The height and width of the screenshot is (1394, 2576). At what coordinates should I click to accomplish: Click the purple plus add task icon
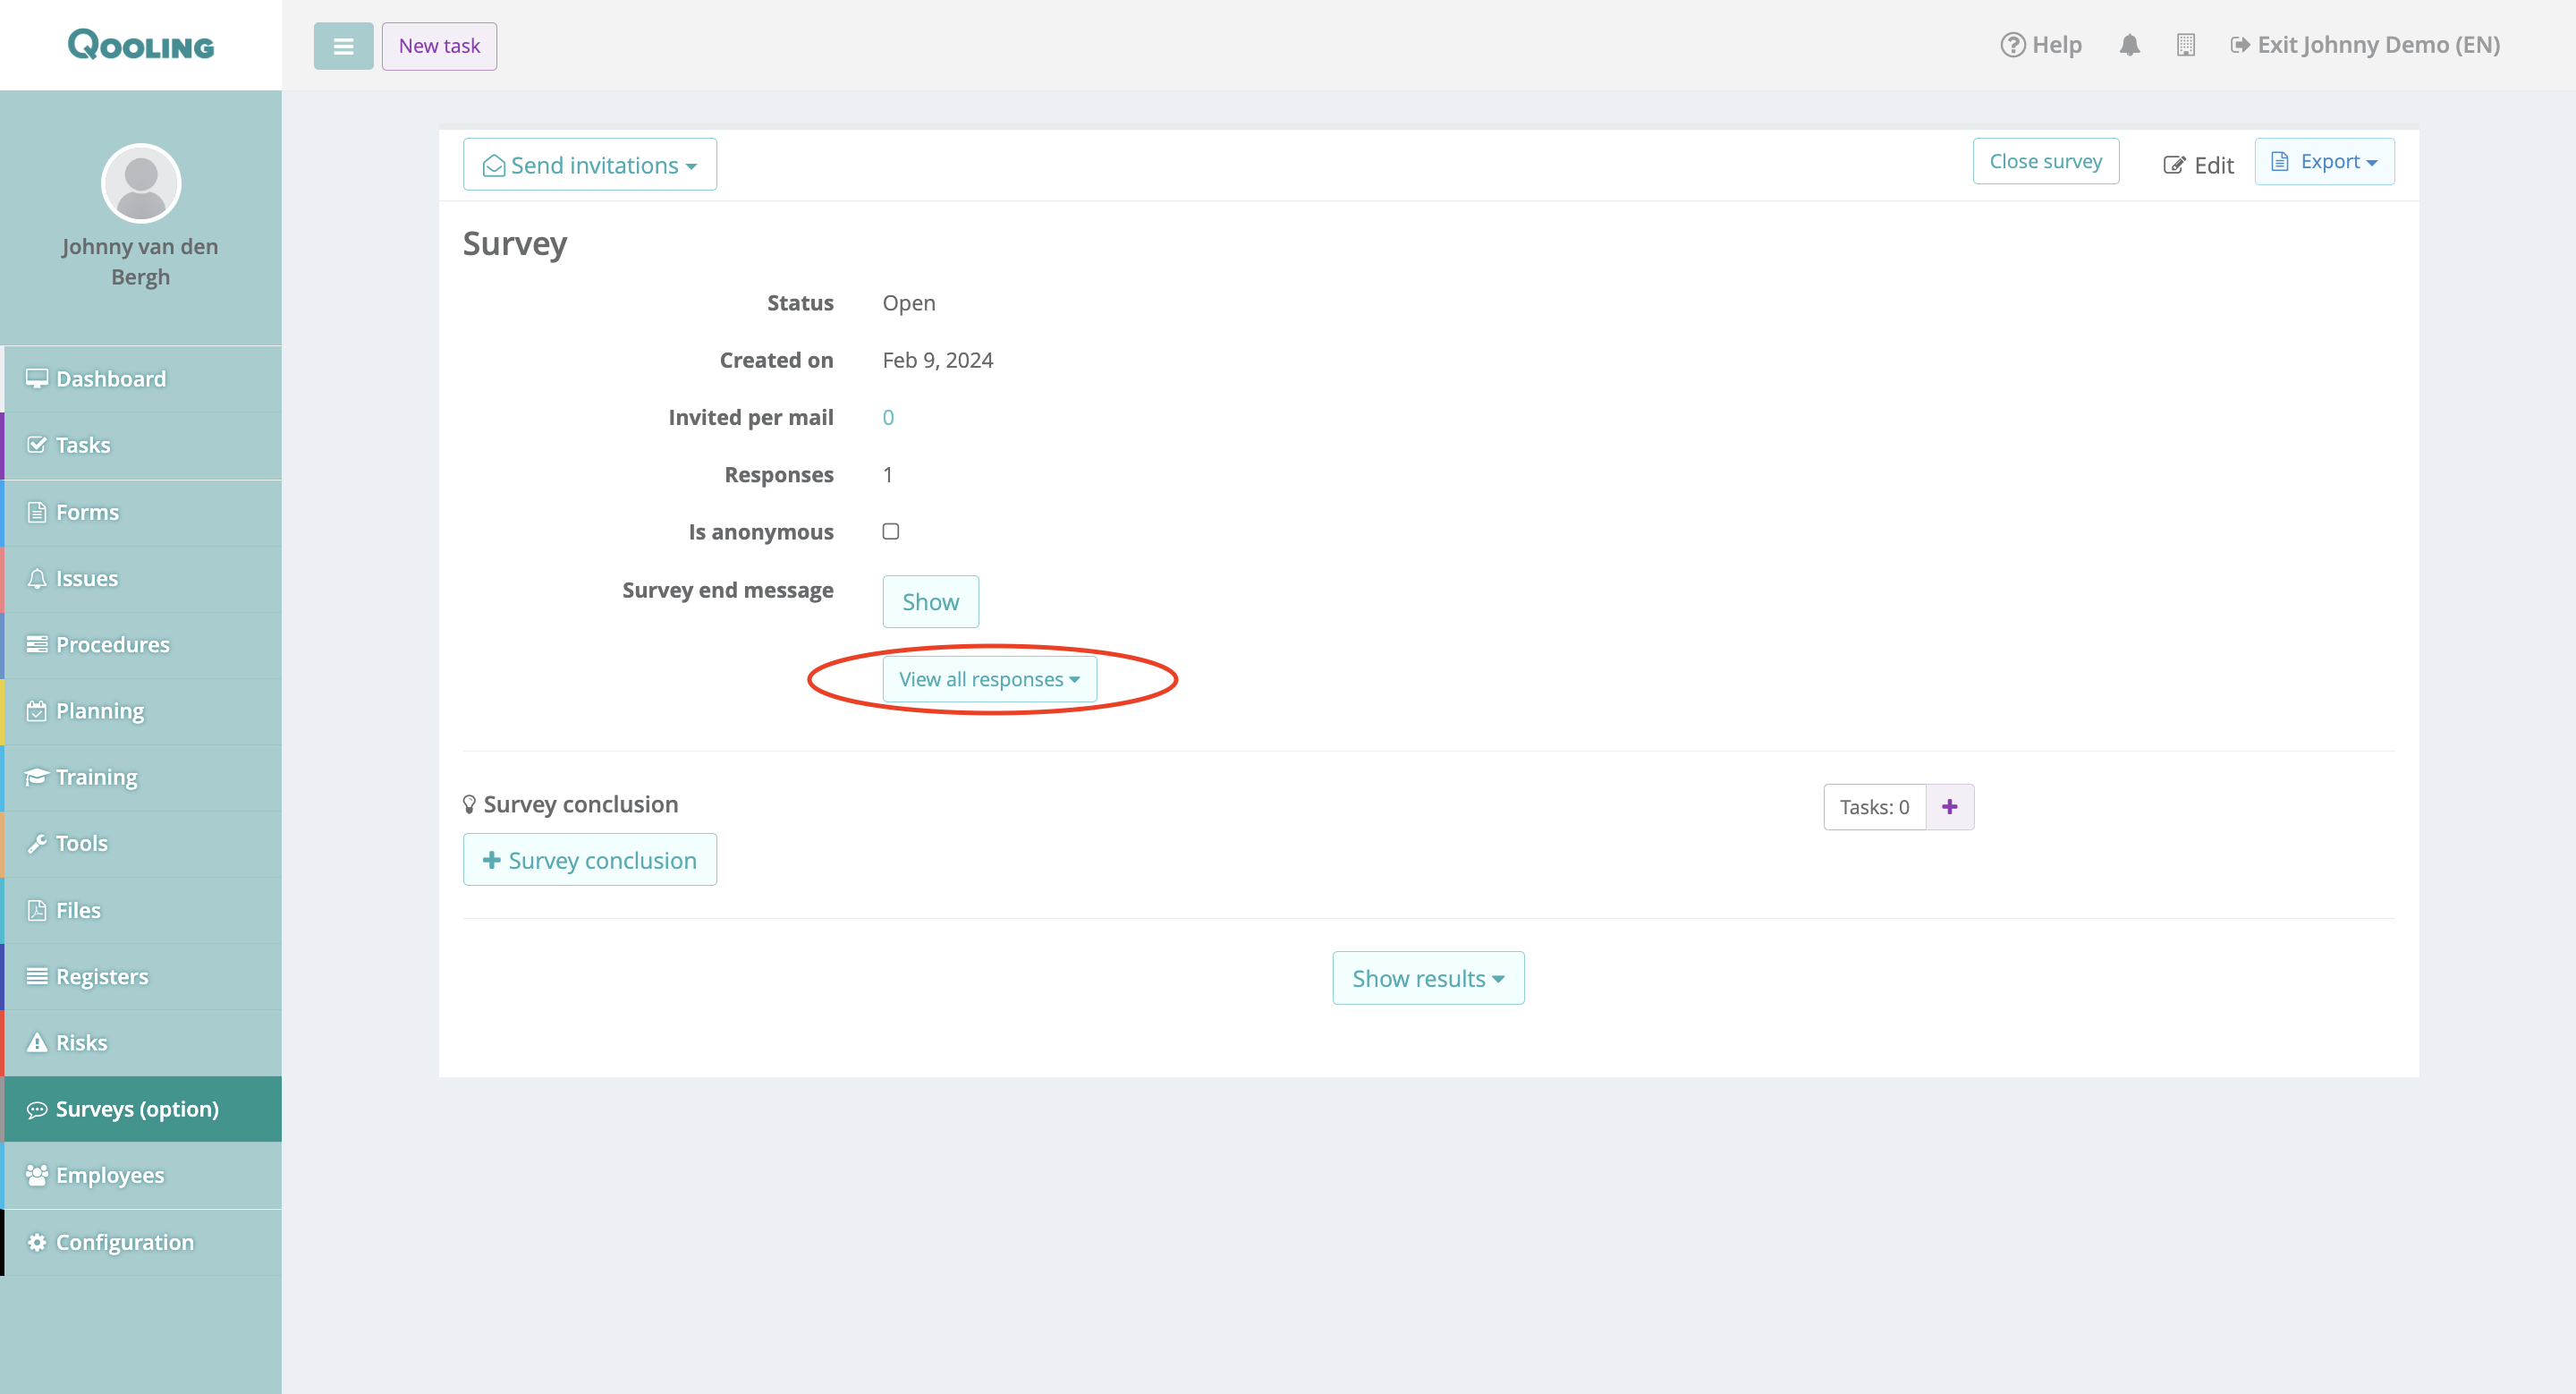pyautogui.click(x=1949, y=807)
